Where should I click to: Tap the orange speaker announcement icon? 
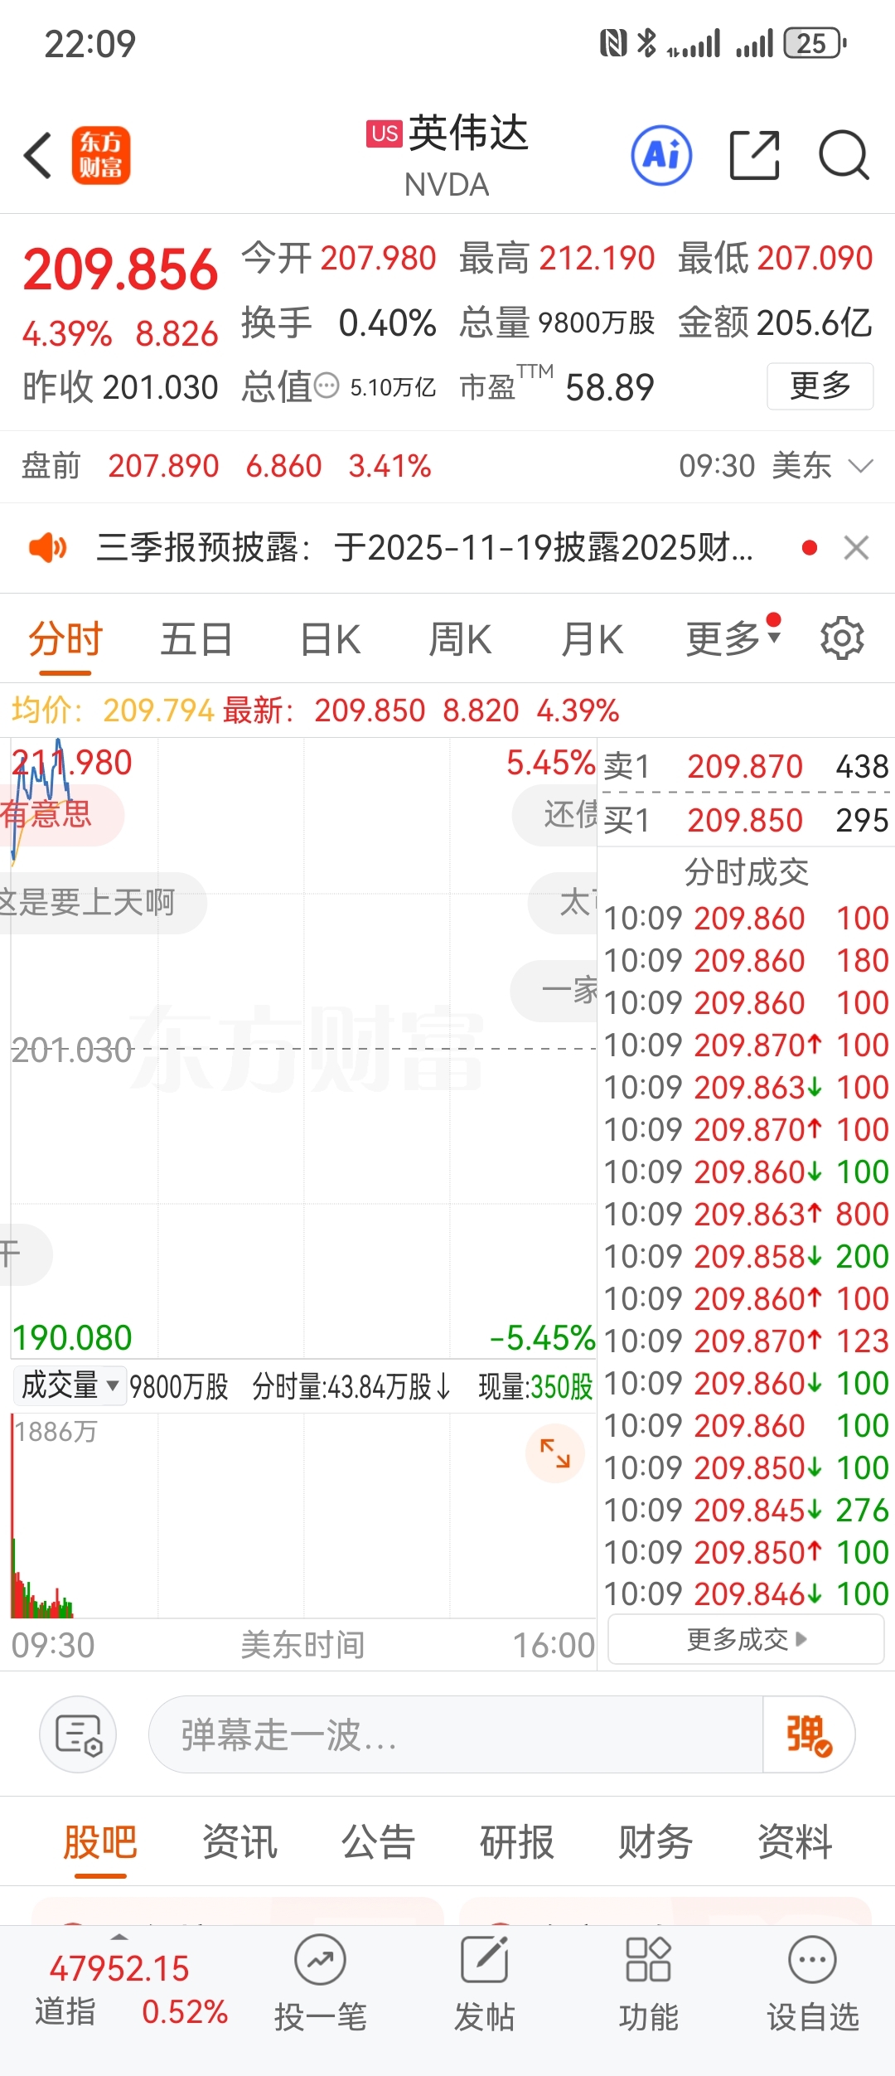(x=48, y=548)
